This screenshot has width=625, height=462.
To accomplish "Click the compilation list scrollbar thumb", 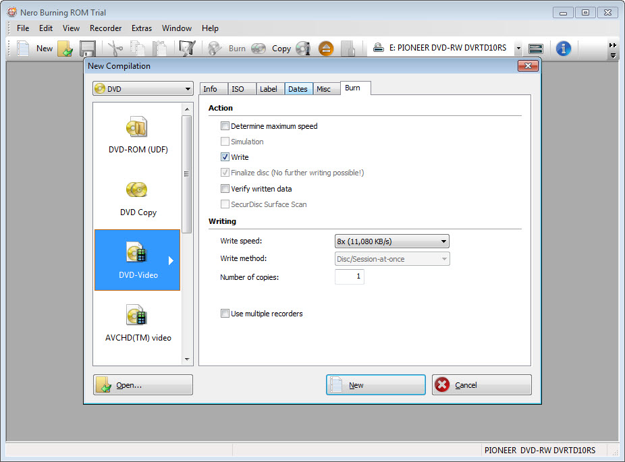I will pos(186,173).
